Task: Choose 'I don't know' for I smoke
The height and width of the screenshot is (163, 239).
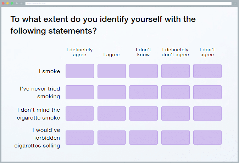Action: (x=144, y=71)
